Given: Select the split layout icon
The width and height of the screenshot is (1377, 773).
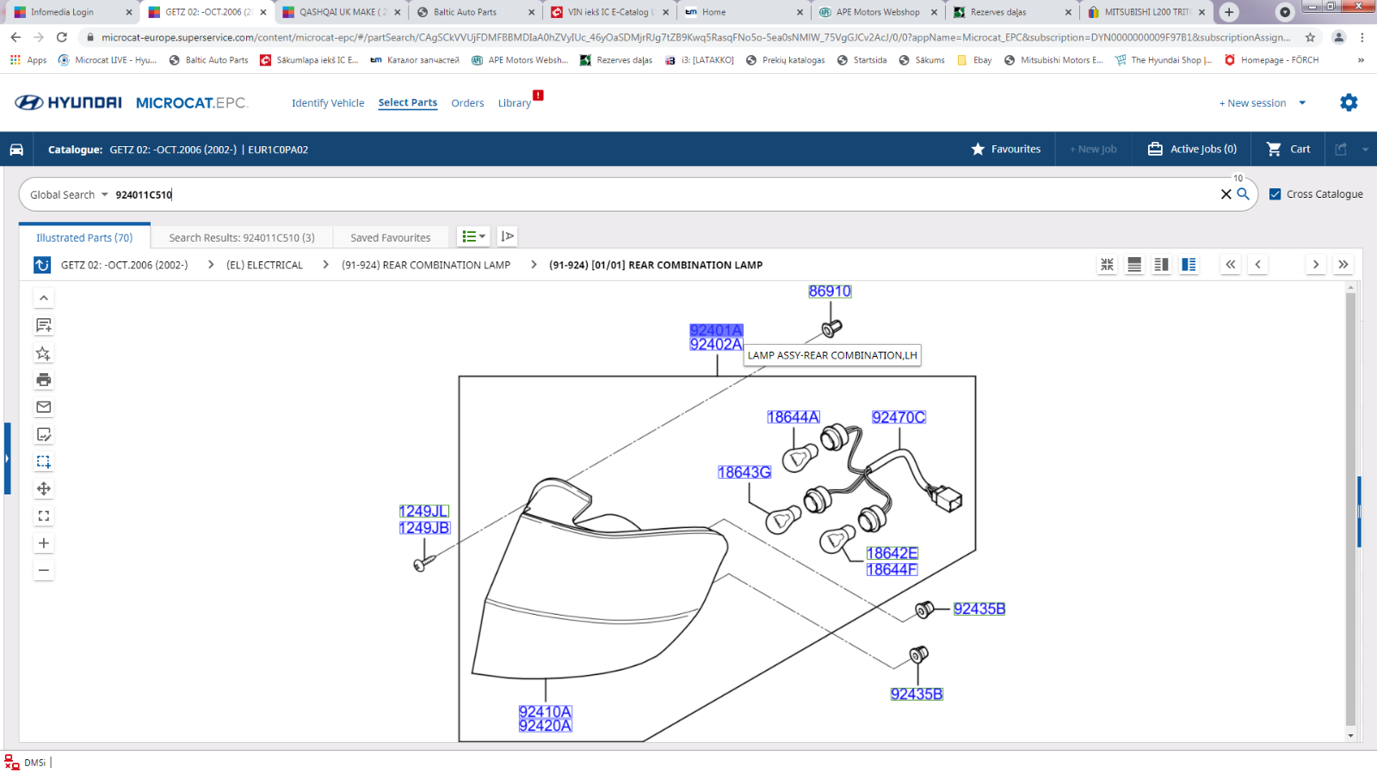Looking at the screenshot, I should point(1162,265).
